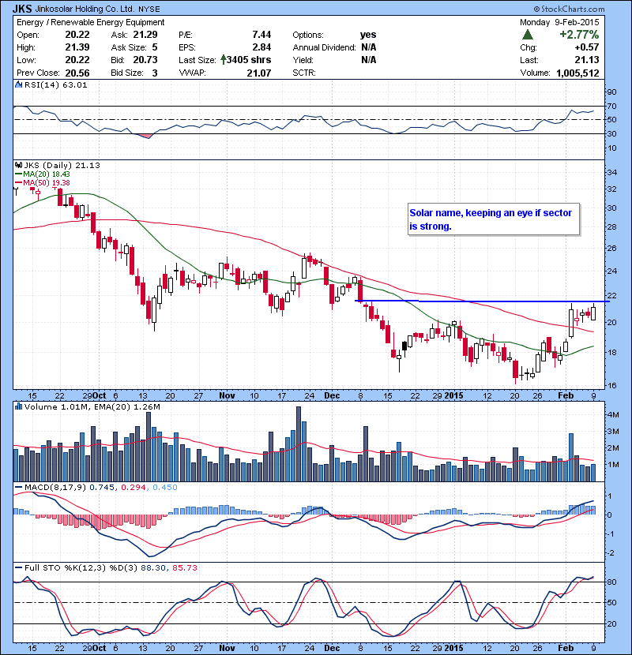Click the SCTR label
The height and width of the screenshot is (655, 632).
tap(304, 73)
